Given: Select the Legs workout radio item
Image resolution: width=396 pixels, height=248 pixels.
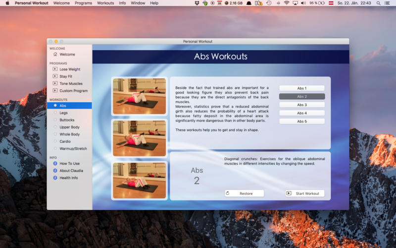Looking at the screenshot, I should [x=69, y=113].
